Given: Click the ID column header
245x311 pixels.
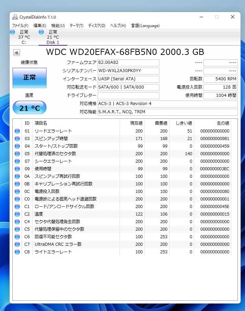Looking at the screenshot, I should coord(27,123).
